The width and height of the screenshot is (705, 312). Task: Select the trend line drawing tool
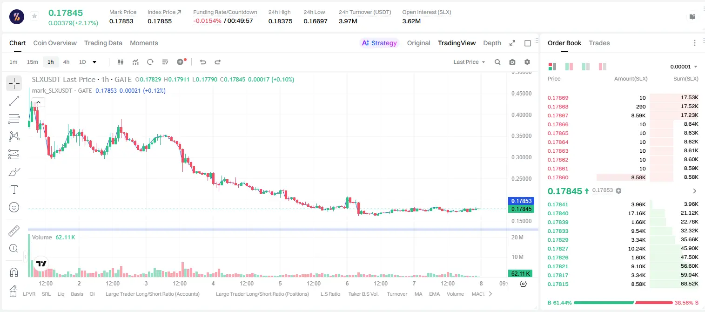click(x=14, y=101)
